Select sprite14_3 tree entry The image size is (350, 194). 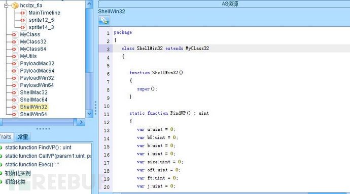point(41,27)
